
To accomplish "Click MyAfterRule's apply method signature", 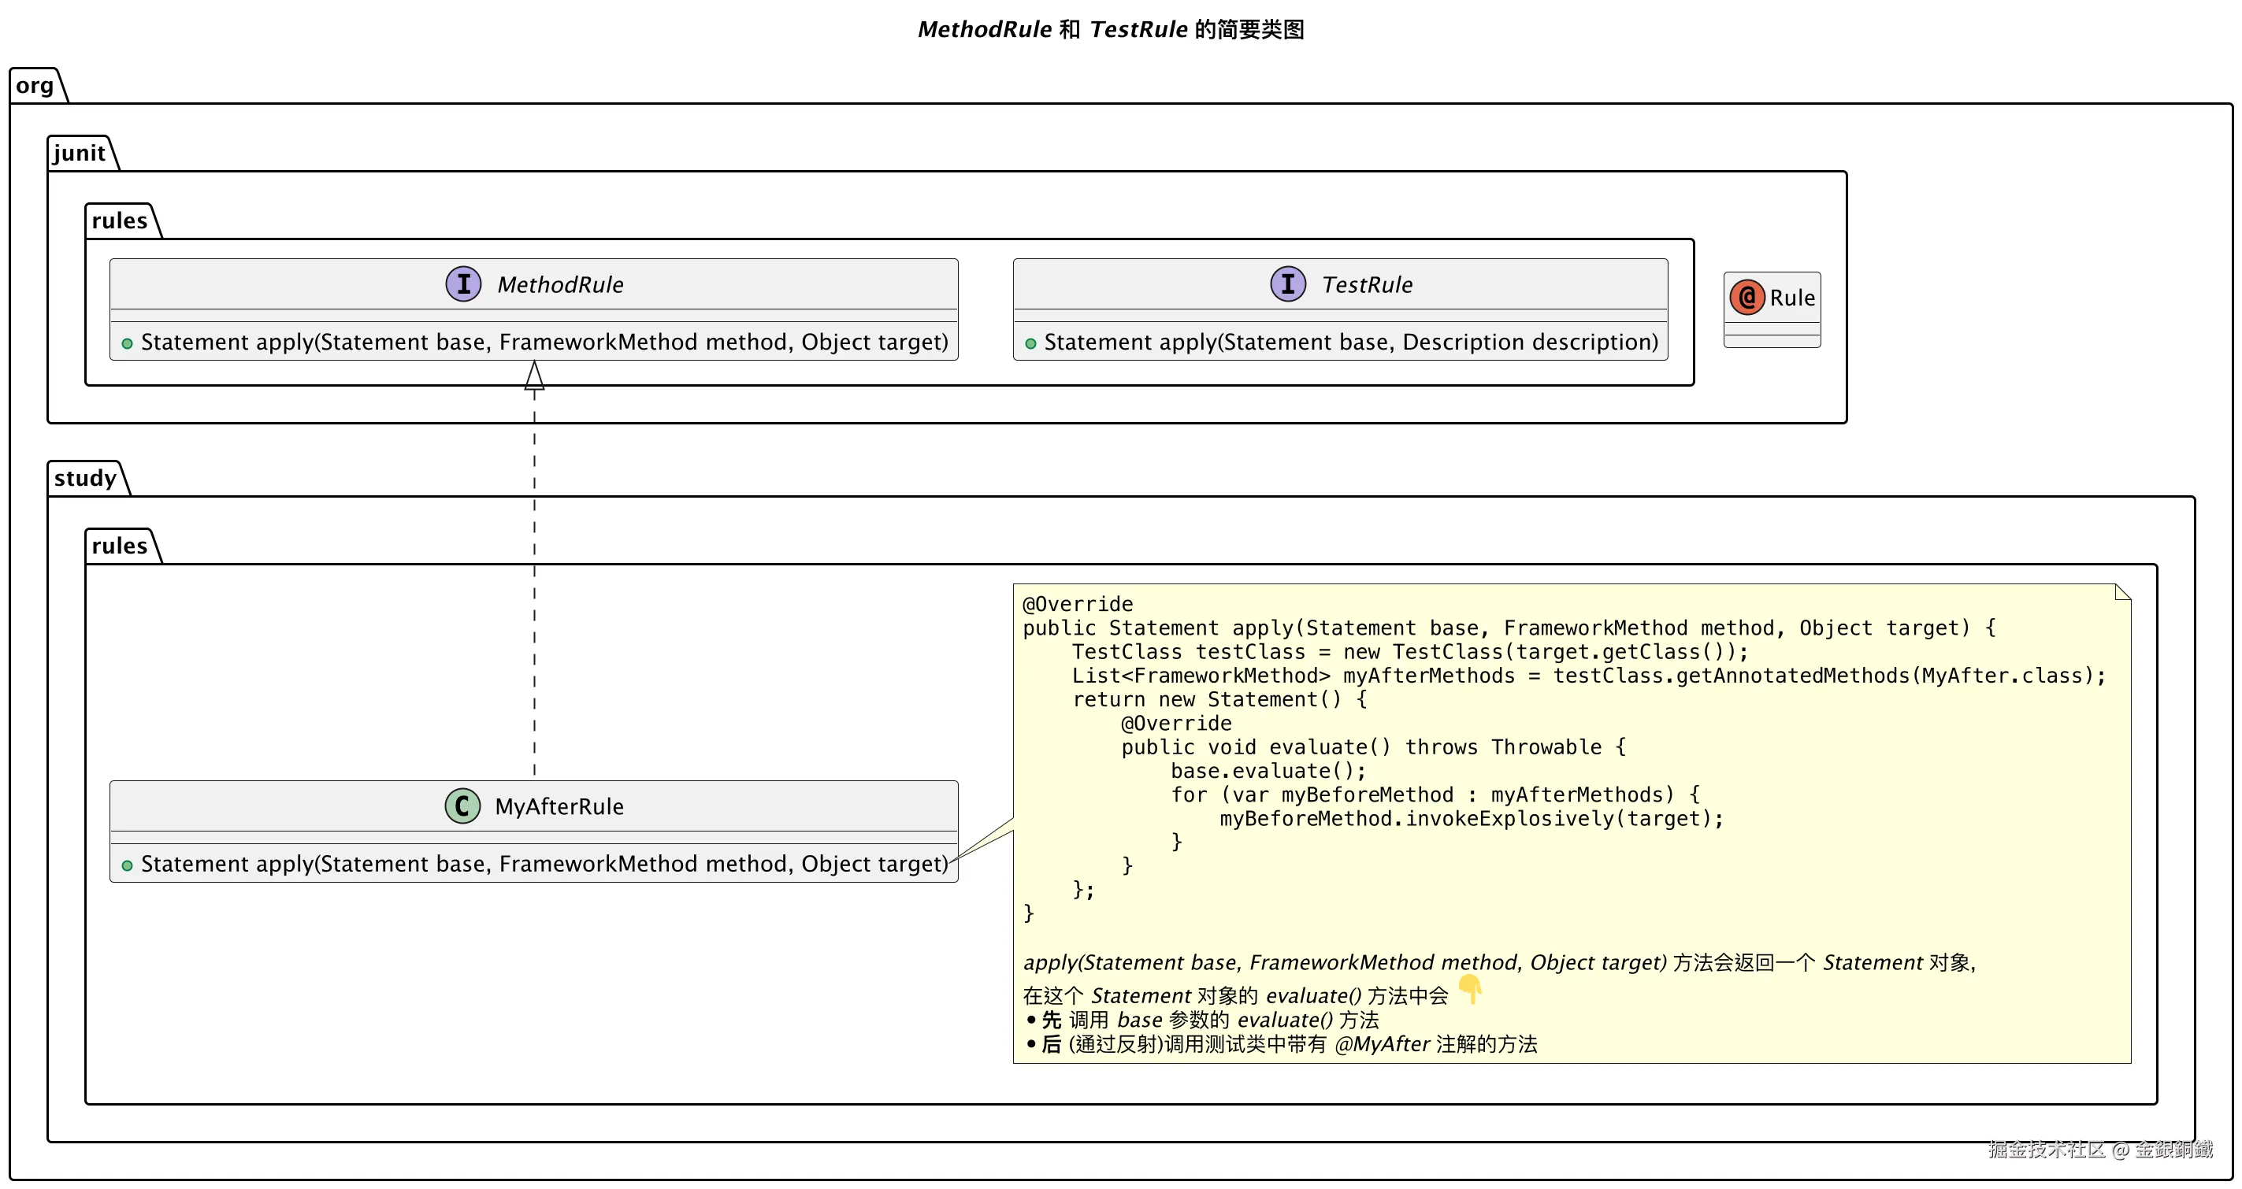I will coord(544,864).
